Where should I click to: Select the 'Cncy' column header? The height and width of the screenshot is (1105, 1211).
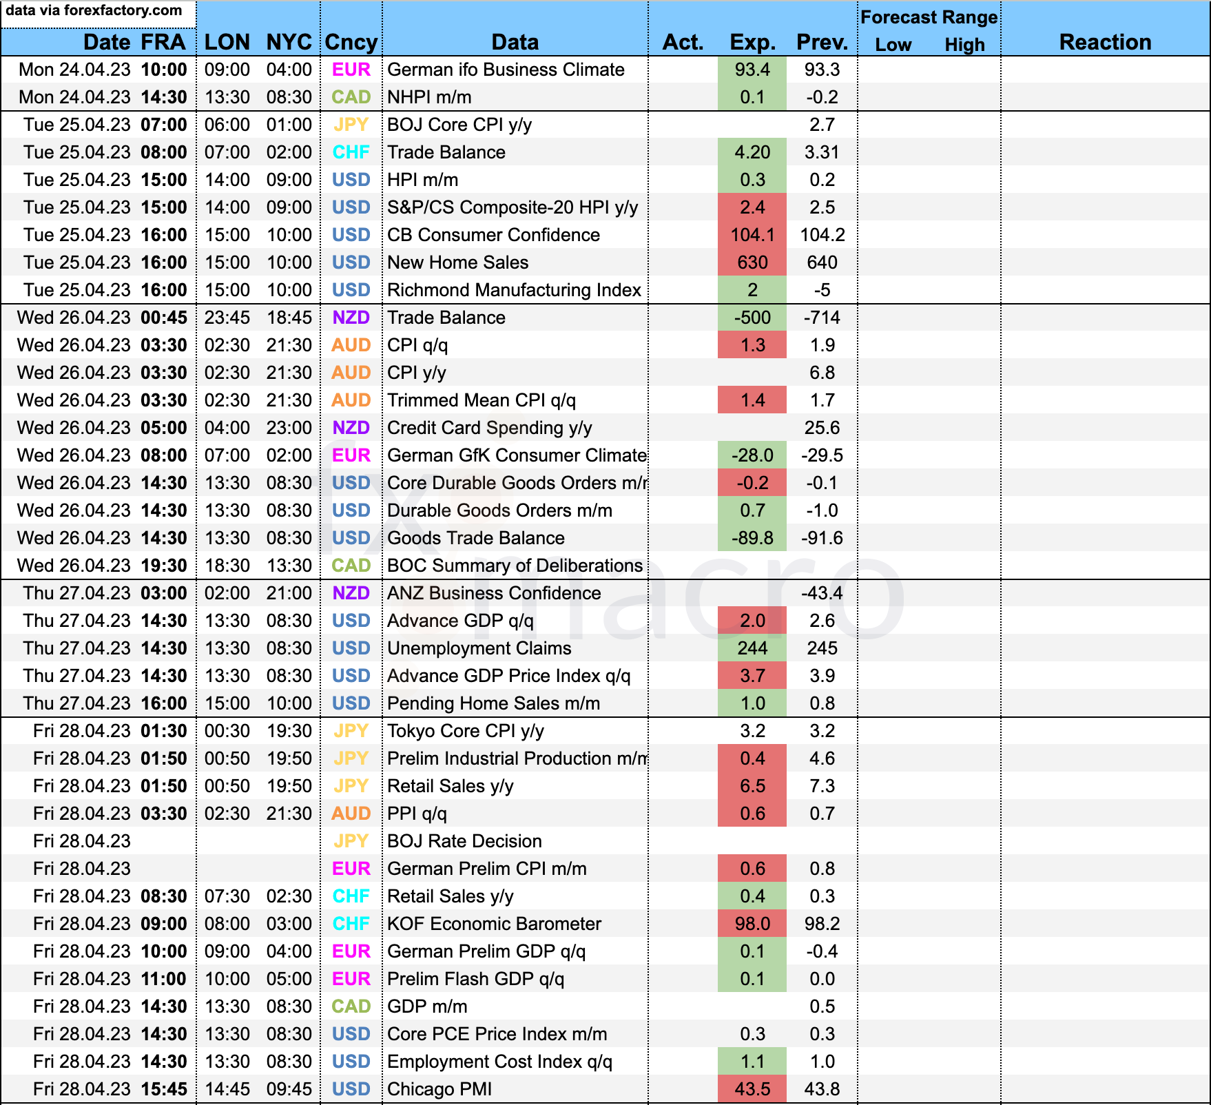pyautogui.click(x=351, y=42)
